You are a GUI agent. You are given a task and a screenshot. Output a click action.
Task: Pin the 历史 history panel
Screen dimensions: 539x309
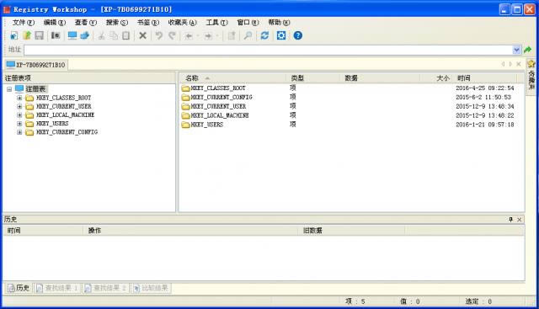[x=511, y=219]
